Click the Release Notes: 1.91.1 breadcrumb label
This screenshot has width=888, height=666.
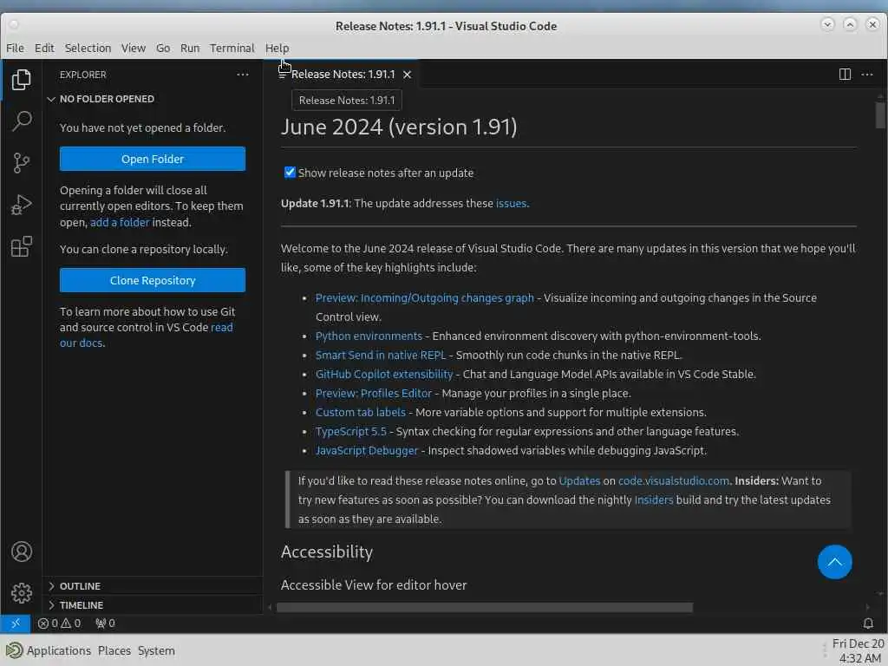pyautogui.click(x=347, y=100)
